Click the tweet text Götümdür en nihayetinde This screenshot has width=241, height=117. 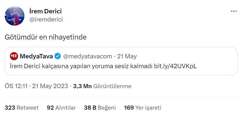tap(46, 37)
